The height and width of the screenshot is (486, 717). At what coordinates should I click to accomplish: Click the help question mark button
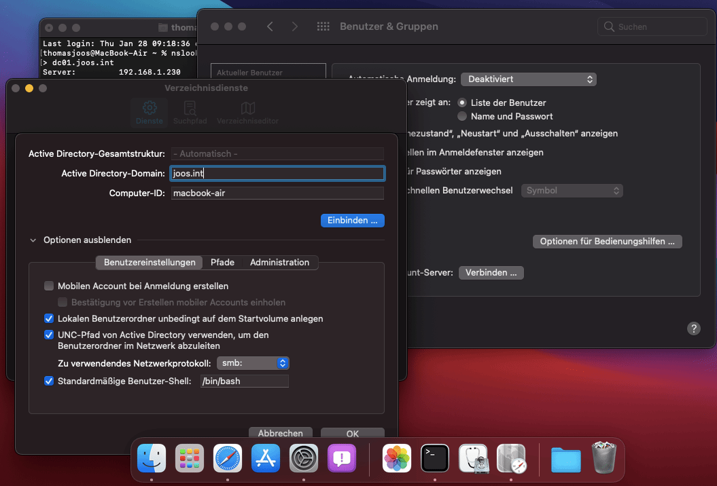(x=693, y=329)
